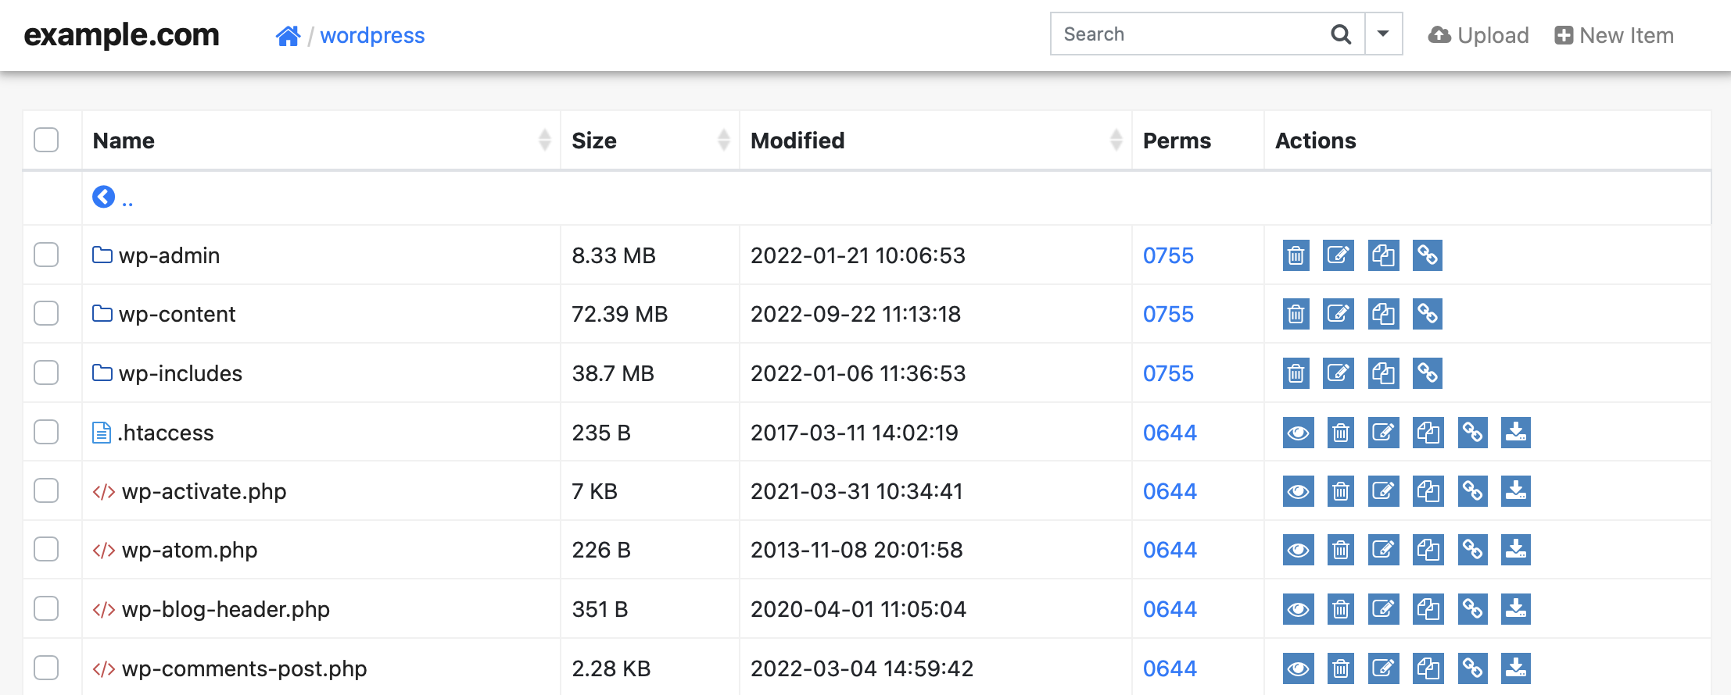Click the Upload button
Screen dimensions: 1731x695
(x=1478, y=35)
